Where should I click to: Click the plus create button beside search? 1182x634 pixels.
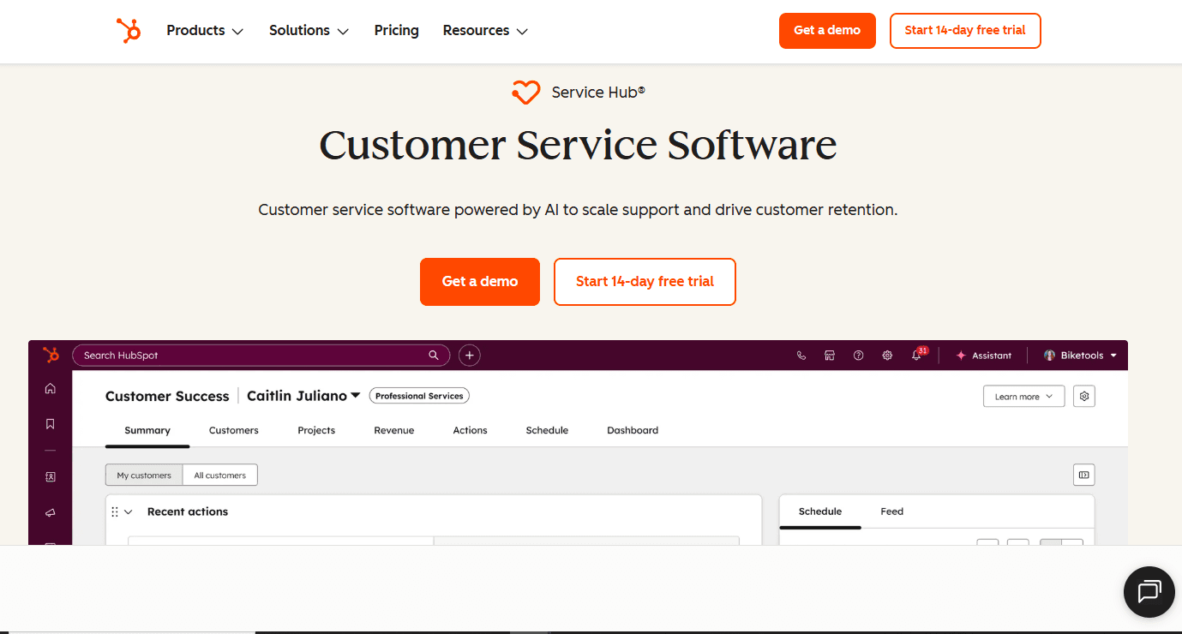coord(469,355)
